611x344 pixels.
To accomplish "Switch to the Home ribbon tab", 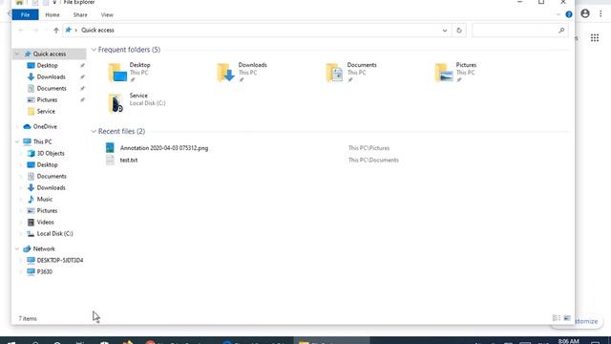I will pyautogui.click(x=53, y=15).
